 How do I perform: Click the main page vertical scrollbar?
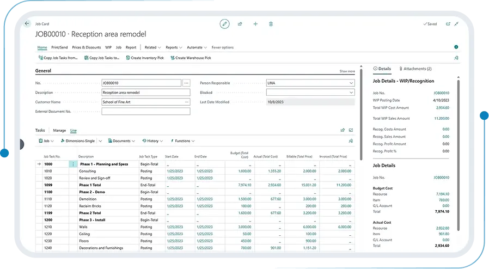pyautogui.click(x=361, y=114)
